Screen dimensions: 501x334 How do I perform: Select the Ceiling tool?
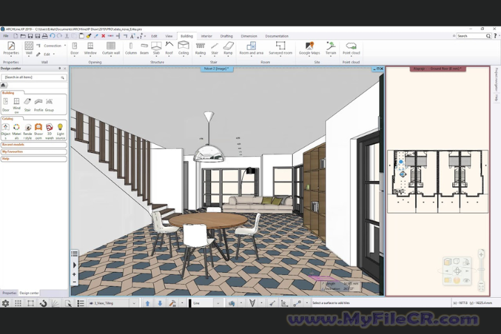[184, 48]
